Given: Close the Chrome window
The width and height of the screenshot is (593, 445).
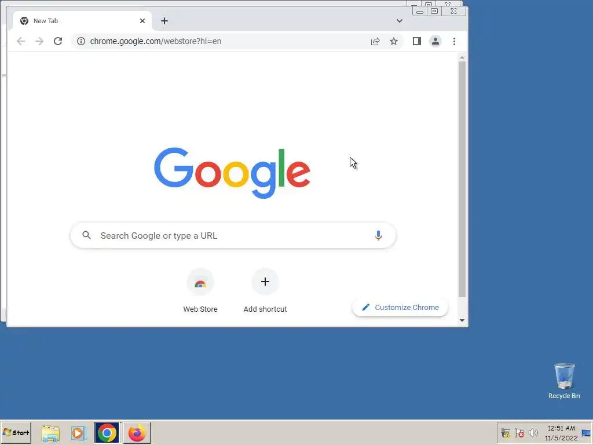Looking at the screenshot, I should [453, 12].
